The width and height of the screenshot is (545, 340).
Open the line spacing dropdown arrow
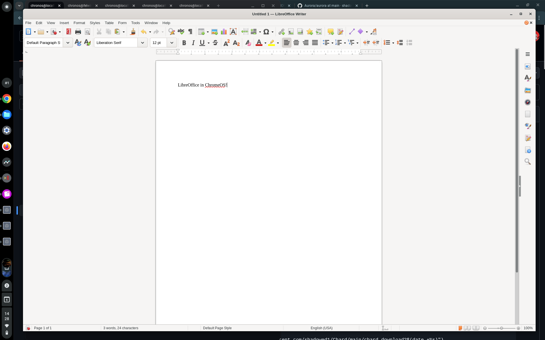[x=393, y=43]
